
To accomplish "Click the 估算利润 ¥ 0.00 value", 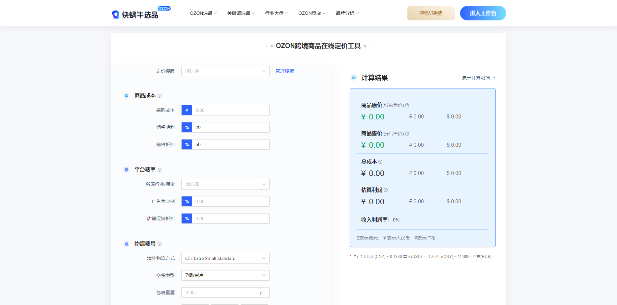I will click(x=373, y=202).
